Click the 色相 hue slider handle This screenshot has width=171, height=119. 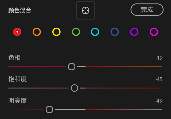(72, 66)
